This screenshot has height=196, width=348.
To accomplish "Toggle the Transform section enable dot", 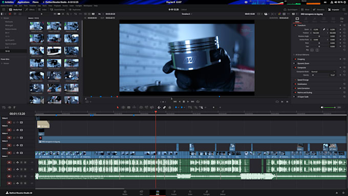I will pyautogui.click(x=295, y=26).
